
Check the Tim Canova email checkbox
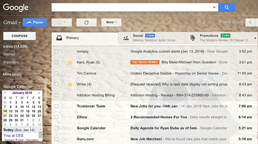point(57,74)
